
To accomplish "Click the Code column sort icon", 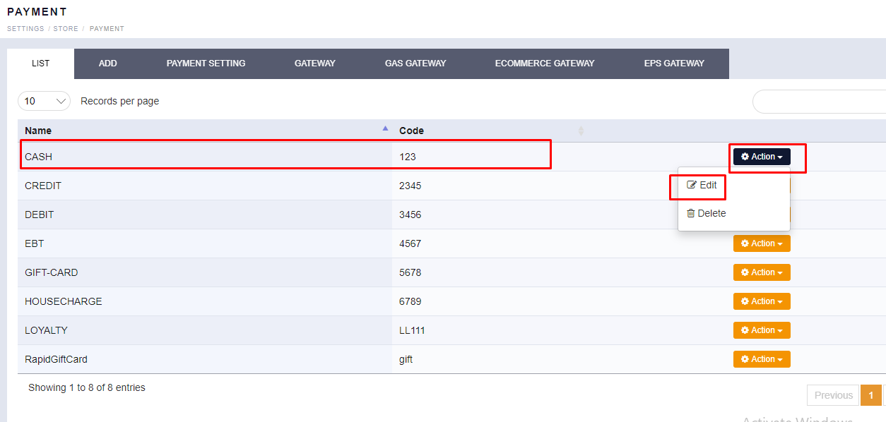I will [581, 131].
